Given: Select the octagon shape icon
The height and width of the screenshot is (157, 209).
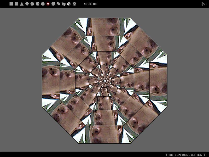Looking at the screenshot, I should pyautogui.click(x=43, y=4).
